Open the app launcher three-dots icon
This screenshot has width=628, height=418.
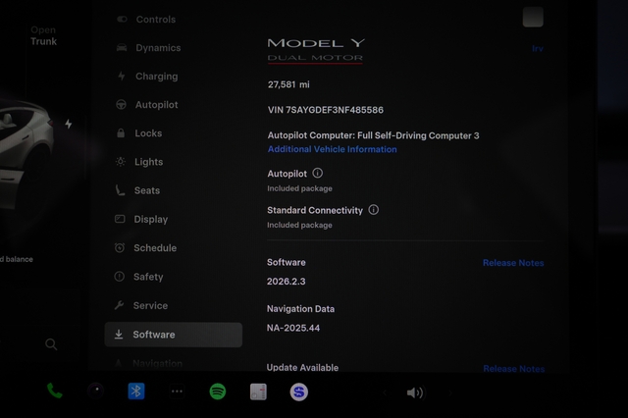point(177,392)
